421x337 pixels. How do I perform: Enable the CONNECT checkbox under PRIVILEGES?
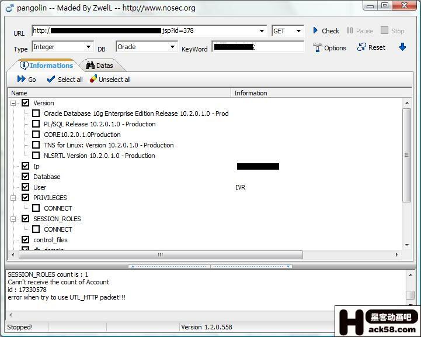click(x=36, y=208)
